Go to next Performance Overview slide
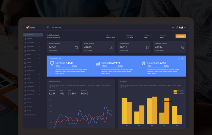Viewport: 212px width, 135px height. tap(182, 59)
